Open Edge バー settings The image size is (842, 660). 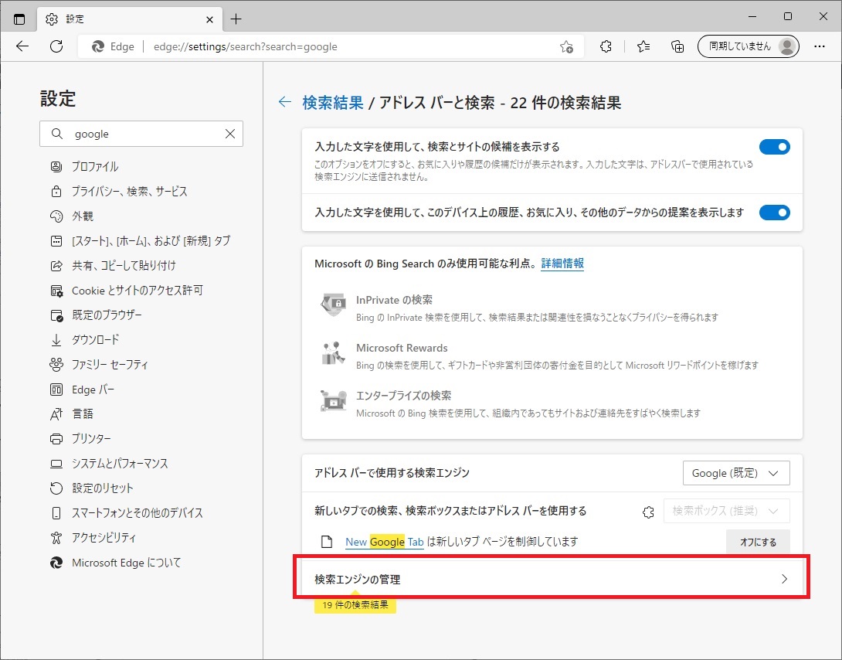click(x=82, y=390)
